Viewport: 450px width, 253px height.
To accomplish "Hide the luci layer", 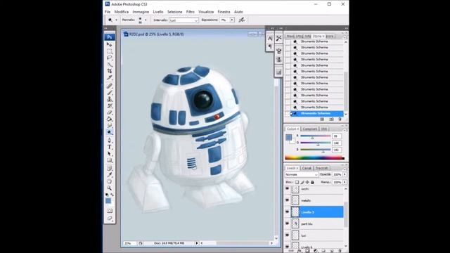I will point(288,235).
